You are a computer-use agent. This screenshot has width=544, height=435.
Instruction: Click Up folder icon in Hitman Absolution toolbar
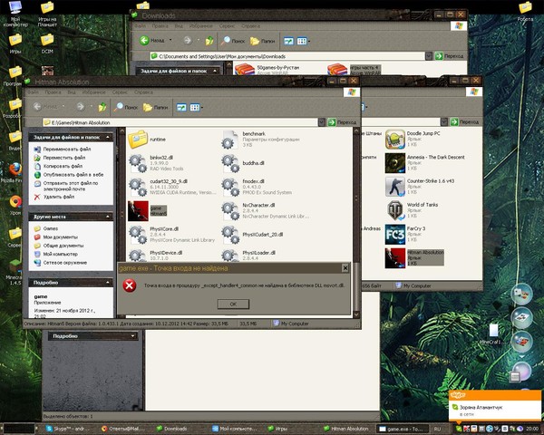(102, 107)
